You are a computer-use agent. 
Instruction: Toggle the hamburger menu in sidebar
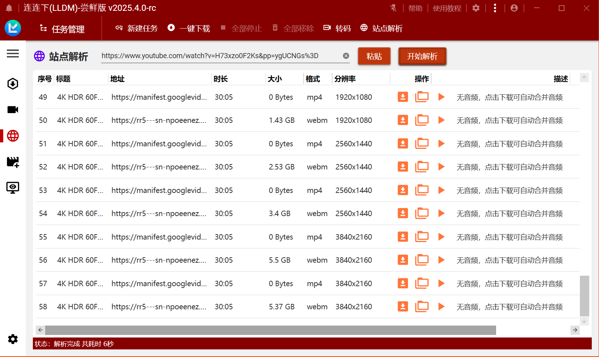[x=13, y=54]
